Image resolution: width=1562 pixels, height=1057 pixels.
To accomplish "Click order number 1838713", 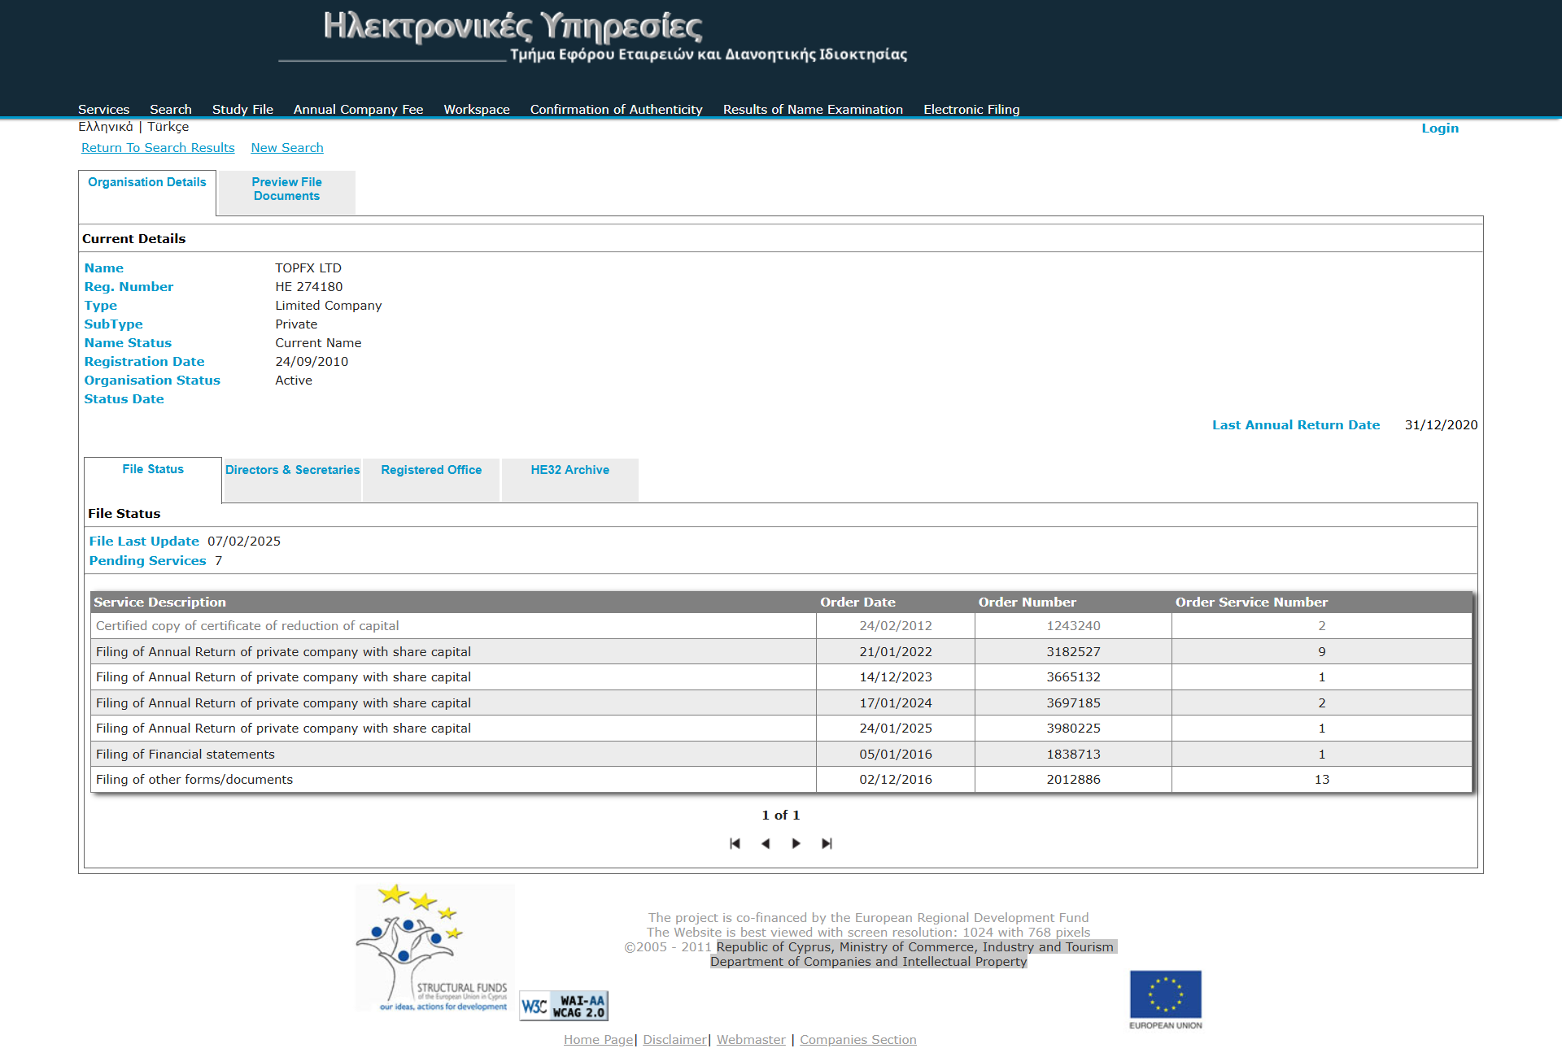I will [x=1074, y=755].
